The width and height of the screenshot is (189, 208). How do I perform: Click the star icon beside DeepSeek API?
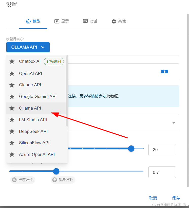coord(12,131)
